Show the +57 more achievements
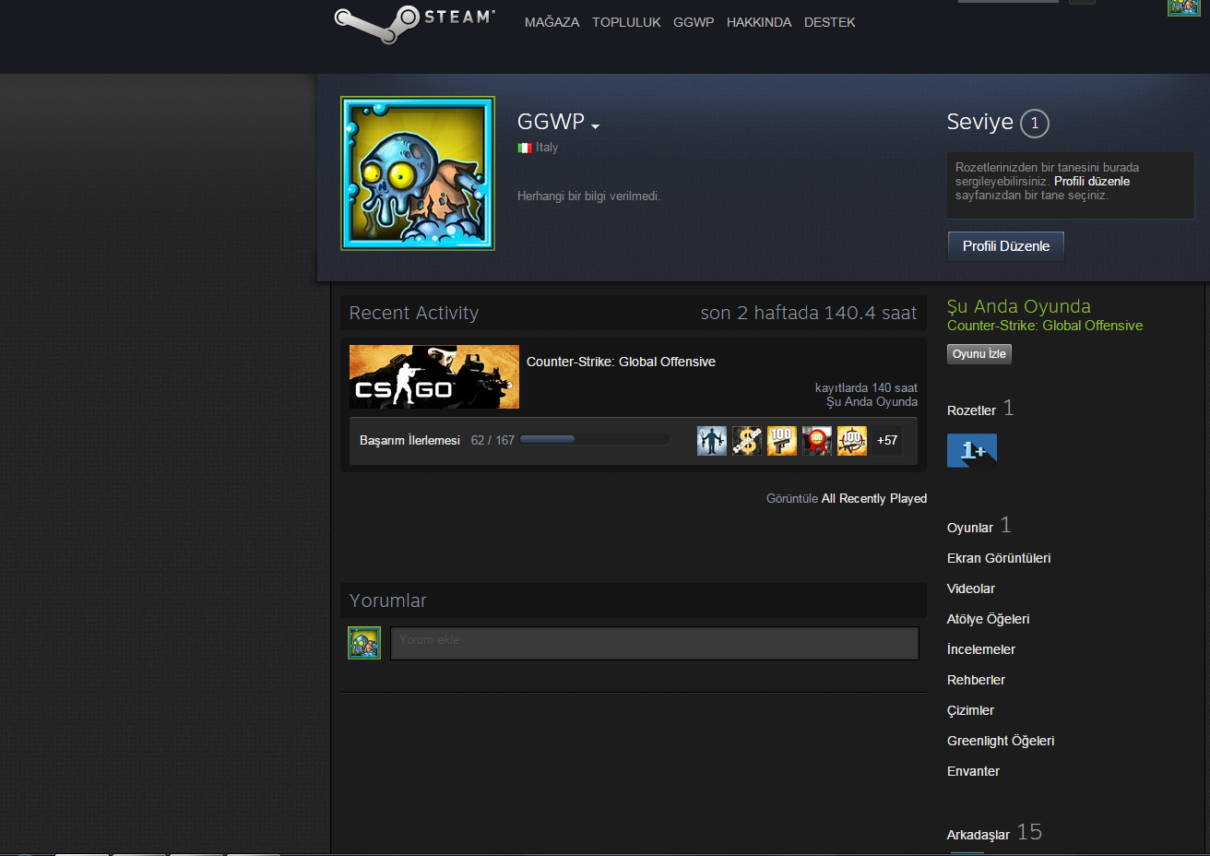The image size is (1210, 856). [x=887, y=441]
